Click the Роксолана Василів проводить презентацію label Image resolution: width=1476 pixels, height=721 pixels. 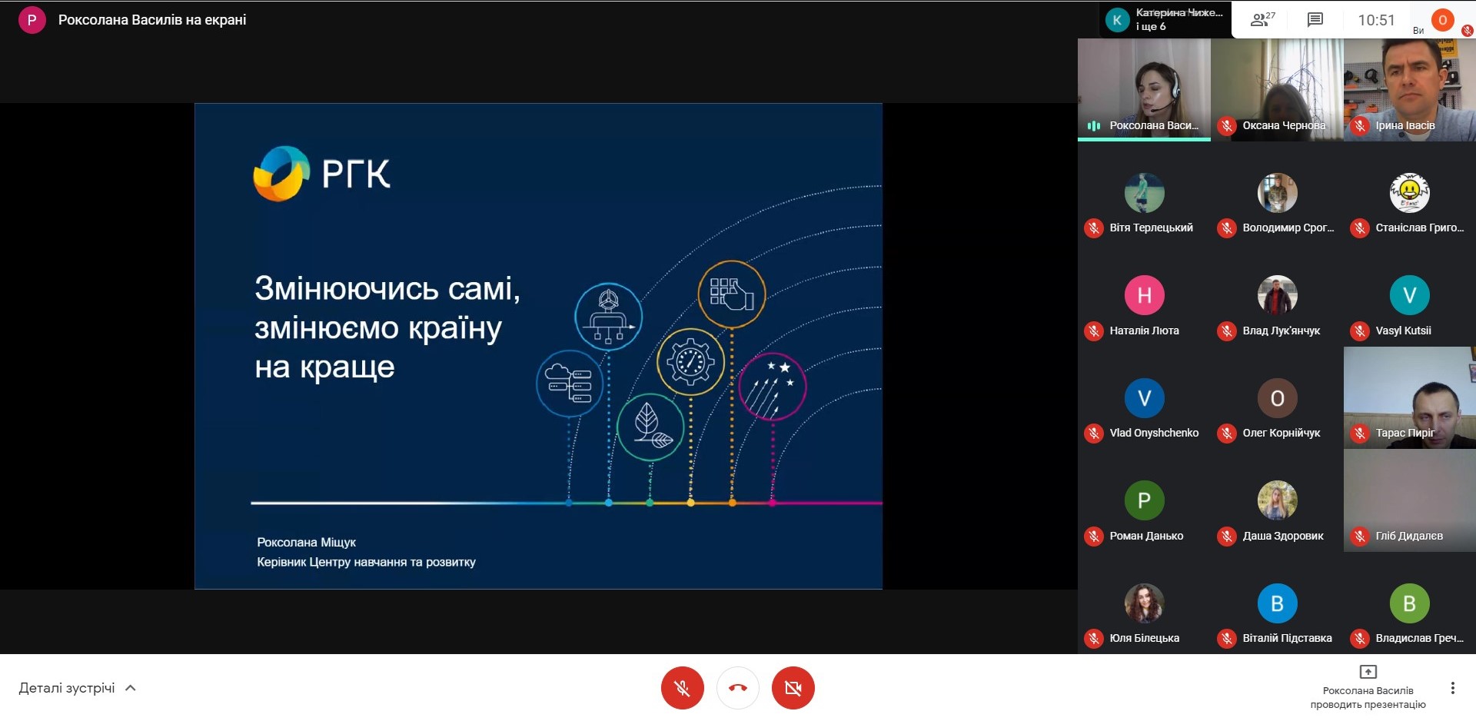1368,697
